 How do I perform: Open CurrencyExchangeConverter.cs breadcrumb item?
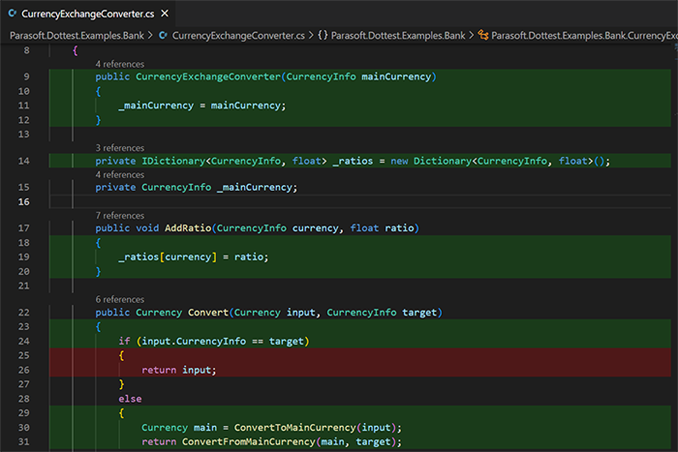[x=238, y=36]
